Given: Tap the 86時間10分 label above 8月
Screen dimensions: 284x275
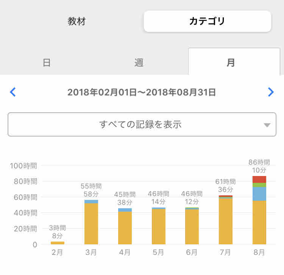Looking at the screenshot, I should point(259,166).
